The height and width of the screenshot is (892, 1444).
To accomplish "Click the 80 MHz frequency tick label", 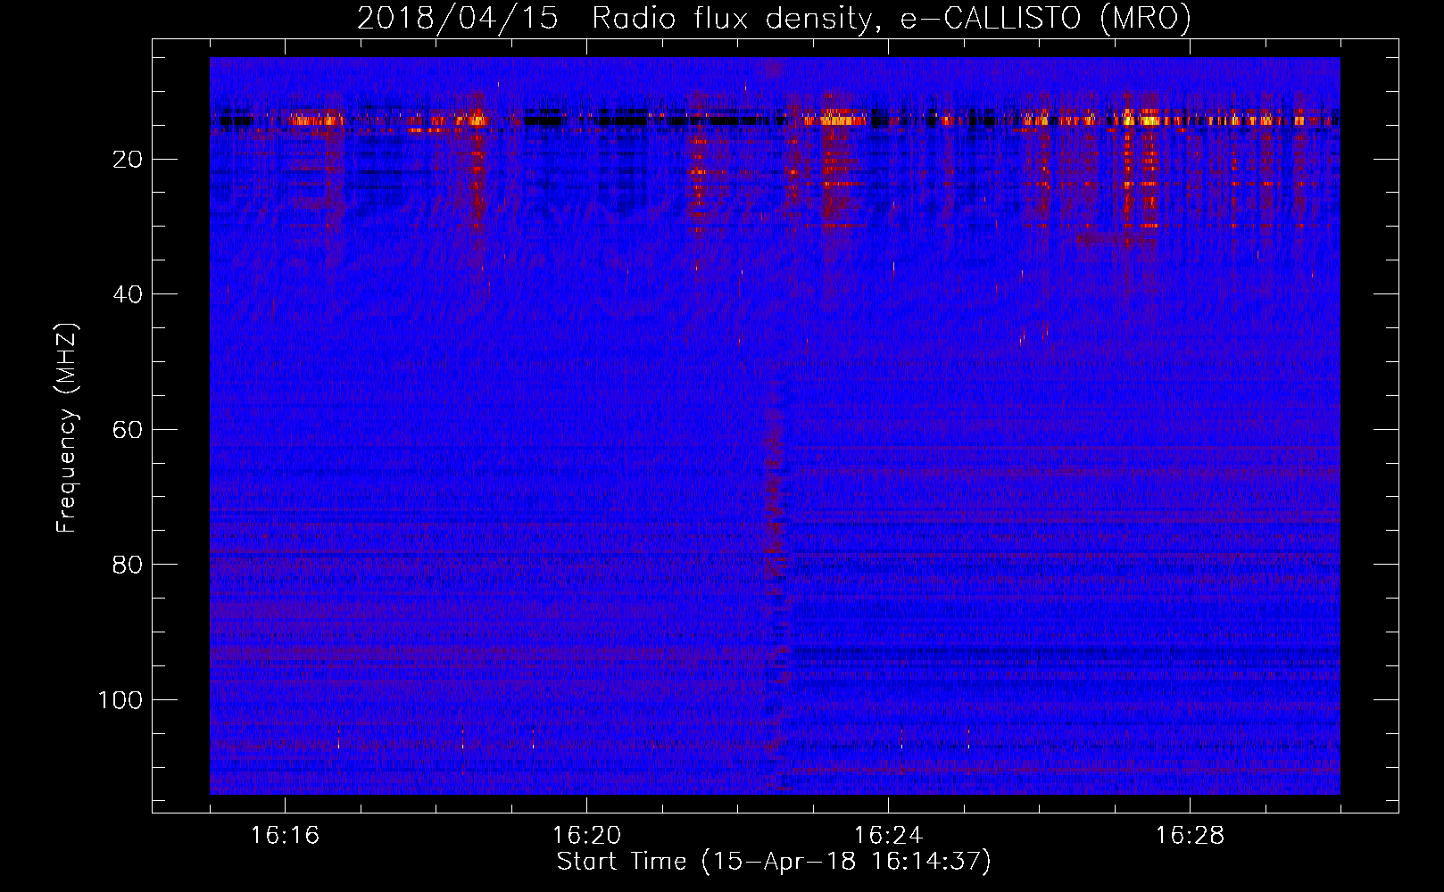I will pyautogui.click(x=128, y=565).
